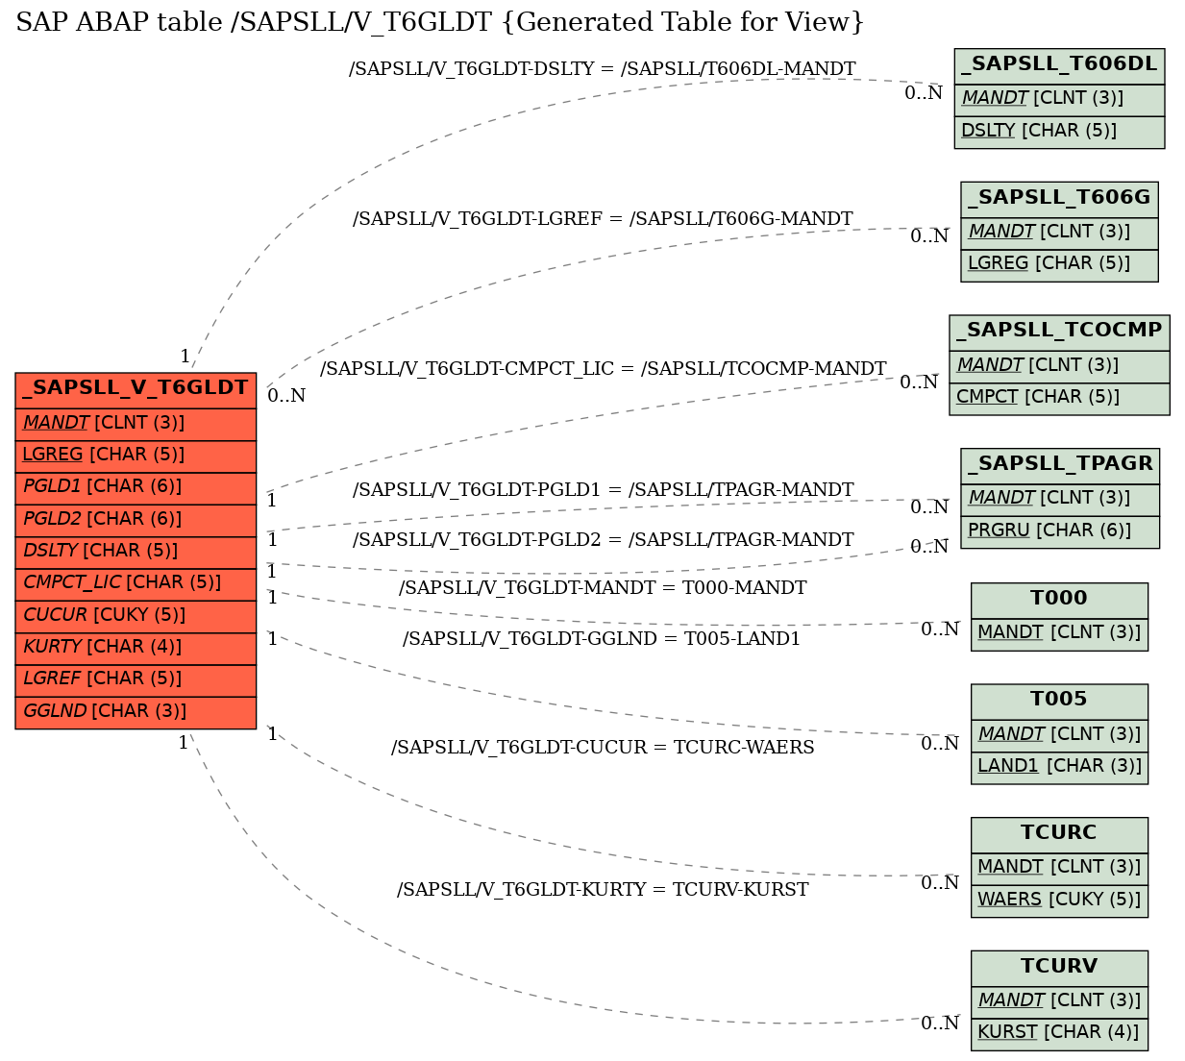The height and width of the screenshot is (1061, 1185).
Task: Select MANDT [CLNT (3)] in _SAPSLL_T606G
Action: 1059,233
